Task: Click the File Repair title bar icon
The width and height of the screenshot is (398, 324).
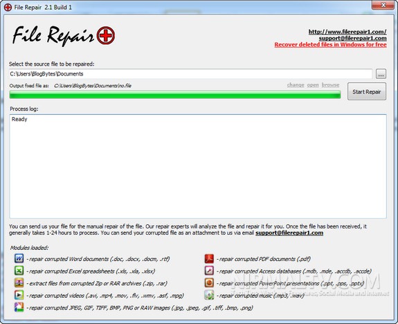Action: (8, 8)
